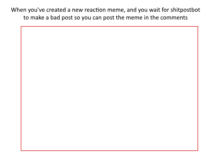
Task: Click the bottom red border of the rectangle
Action: click(109, 151)
